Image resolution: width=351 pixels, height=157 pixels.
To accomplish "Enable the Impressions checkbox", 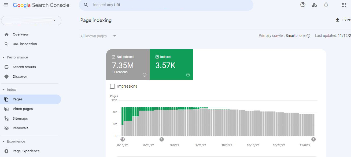I will pos(113,86).
